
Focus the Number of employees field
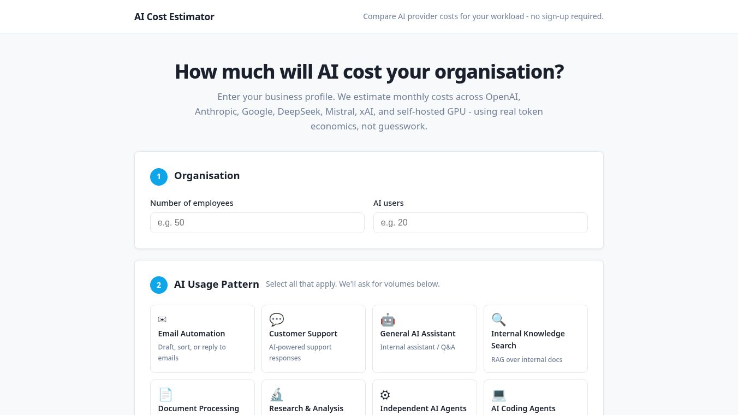coord(257,223)
